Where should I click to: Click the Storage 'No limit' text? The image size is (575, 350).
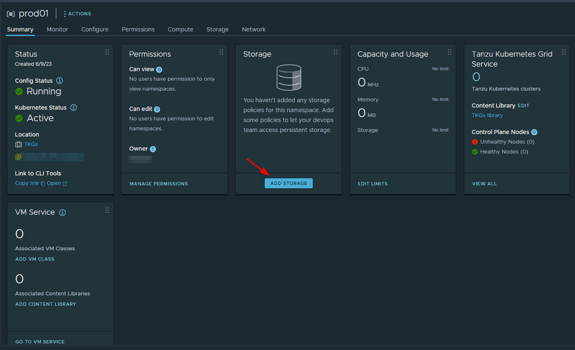440,130
